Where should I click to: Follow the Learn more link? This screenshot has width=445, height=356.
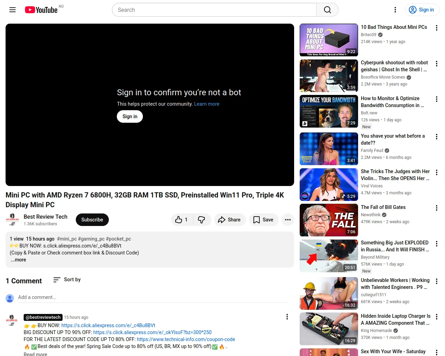point(207,104)
